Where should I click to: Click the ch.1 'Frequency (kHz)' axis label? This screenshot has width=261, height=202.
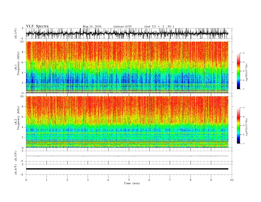pos(18,63)
